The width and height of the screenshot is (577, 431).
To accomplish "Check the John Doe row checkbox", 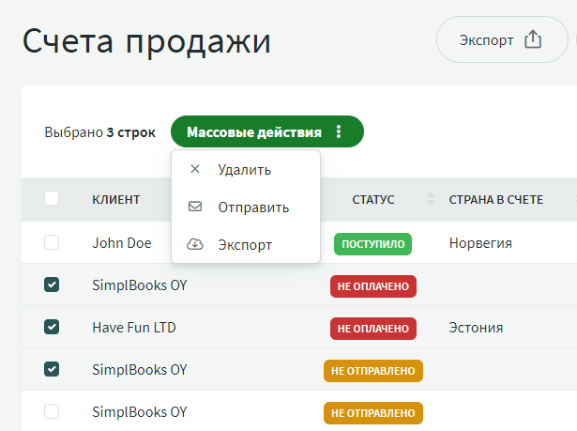I will [52, 242].
